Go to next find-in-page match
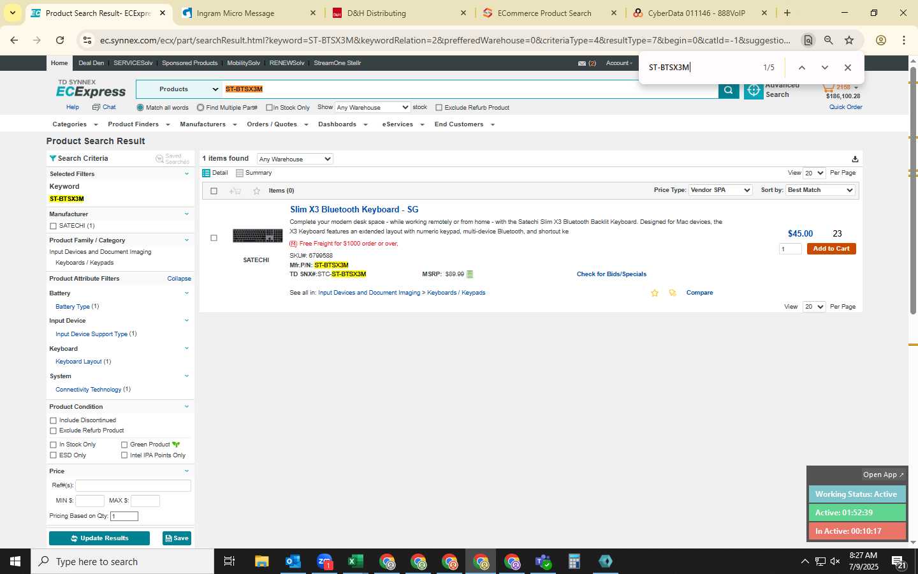Image resolution: width=918 pixels, height=574 pixels. pos(824,68)
